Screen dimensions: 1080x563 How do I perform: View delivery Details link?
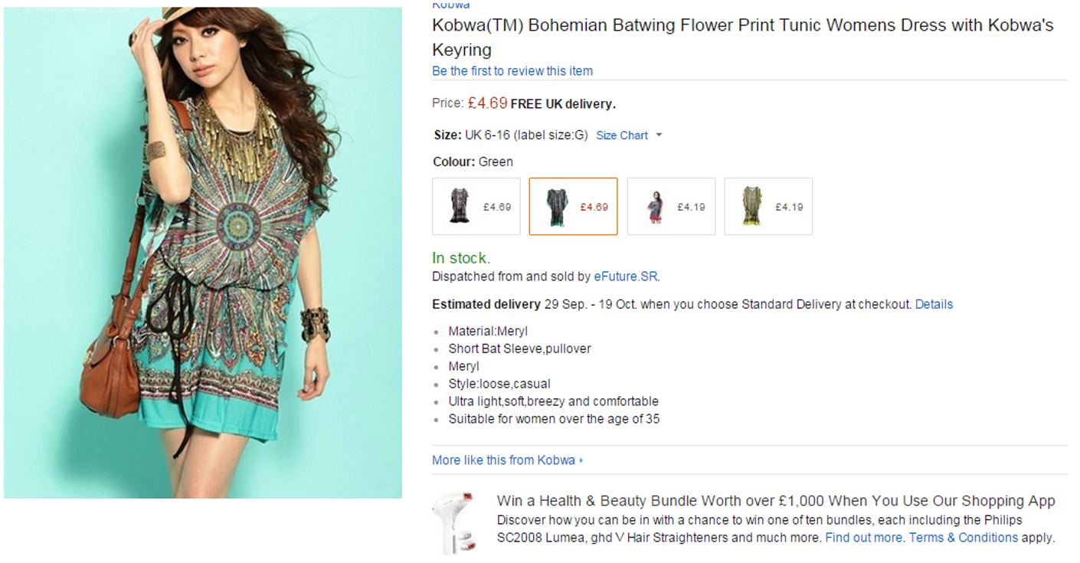coord(934,304)
